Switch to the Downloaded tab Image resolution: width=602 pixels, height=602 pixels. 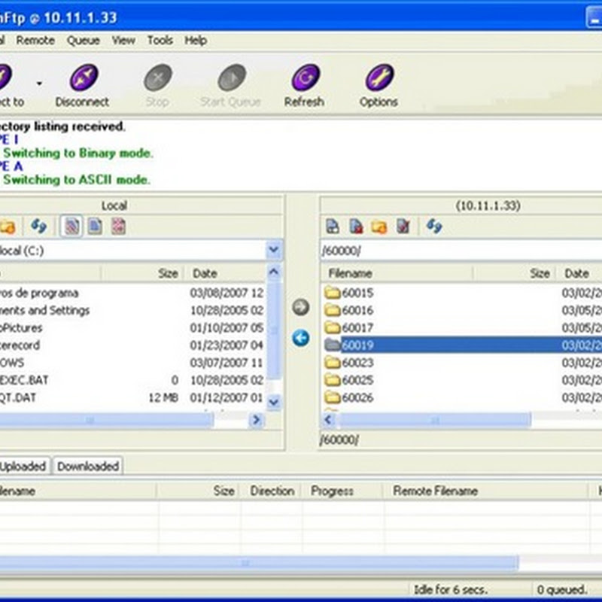pos(88,467)
